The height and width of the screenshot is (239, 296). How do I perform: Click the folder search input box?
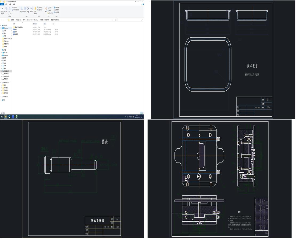click(x=129, y=20)
